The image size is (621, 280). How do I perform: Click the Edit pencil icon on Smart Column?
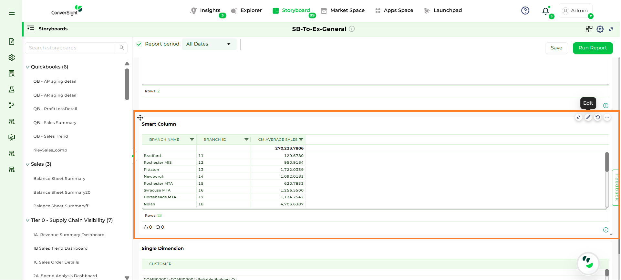[588, 118]
